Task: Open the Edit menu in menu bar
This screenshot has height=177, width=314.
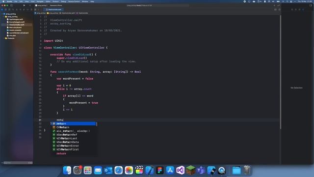Action: point(21,1)
